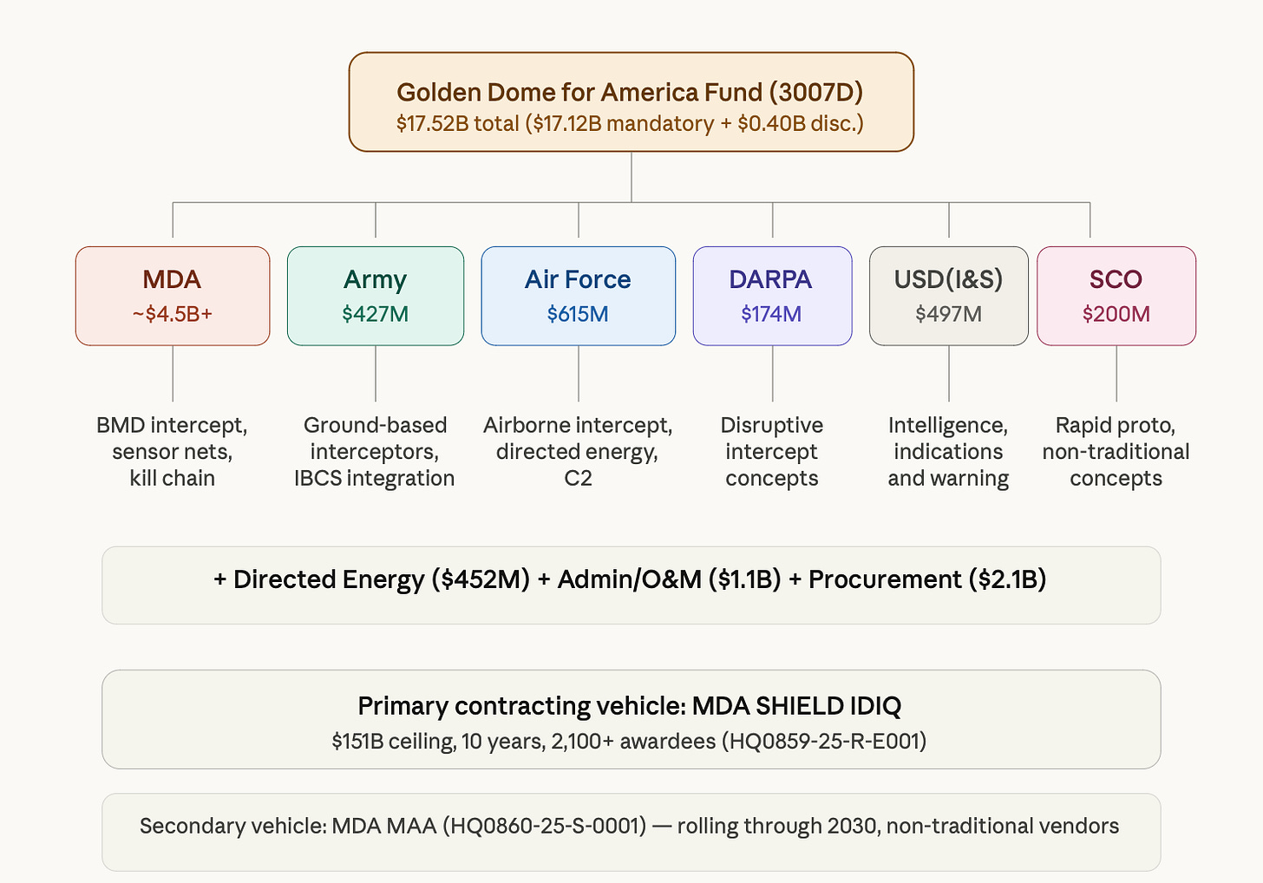Click the Rapid proto, non-traditional concepts text

click(x=1116, y=452)
